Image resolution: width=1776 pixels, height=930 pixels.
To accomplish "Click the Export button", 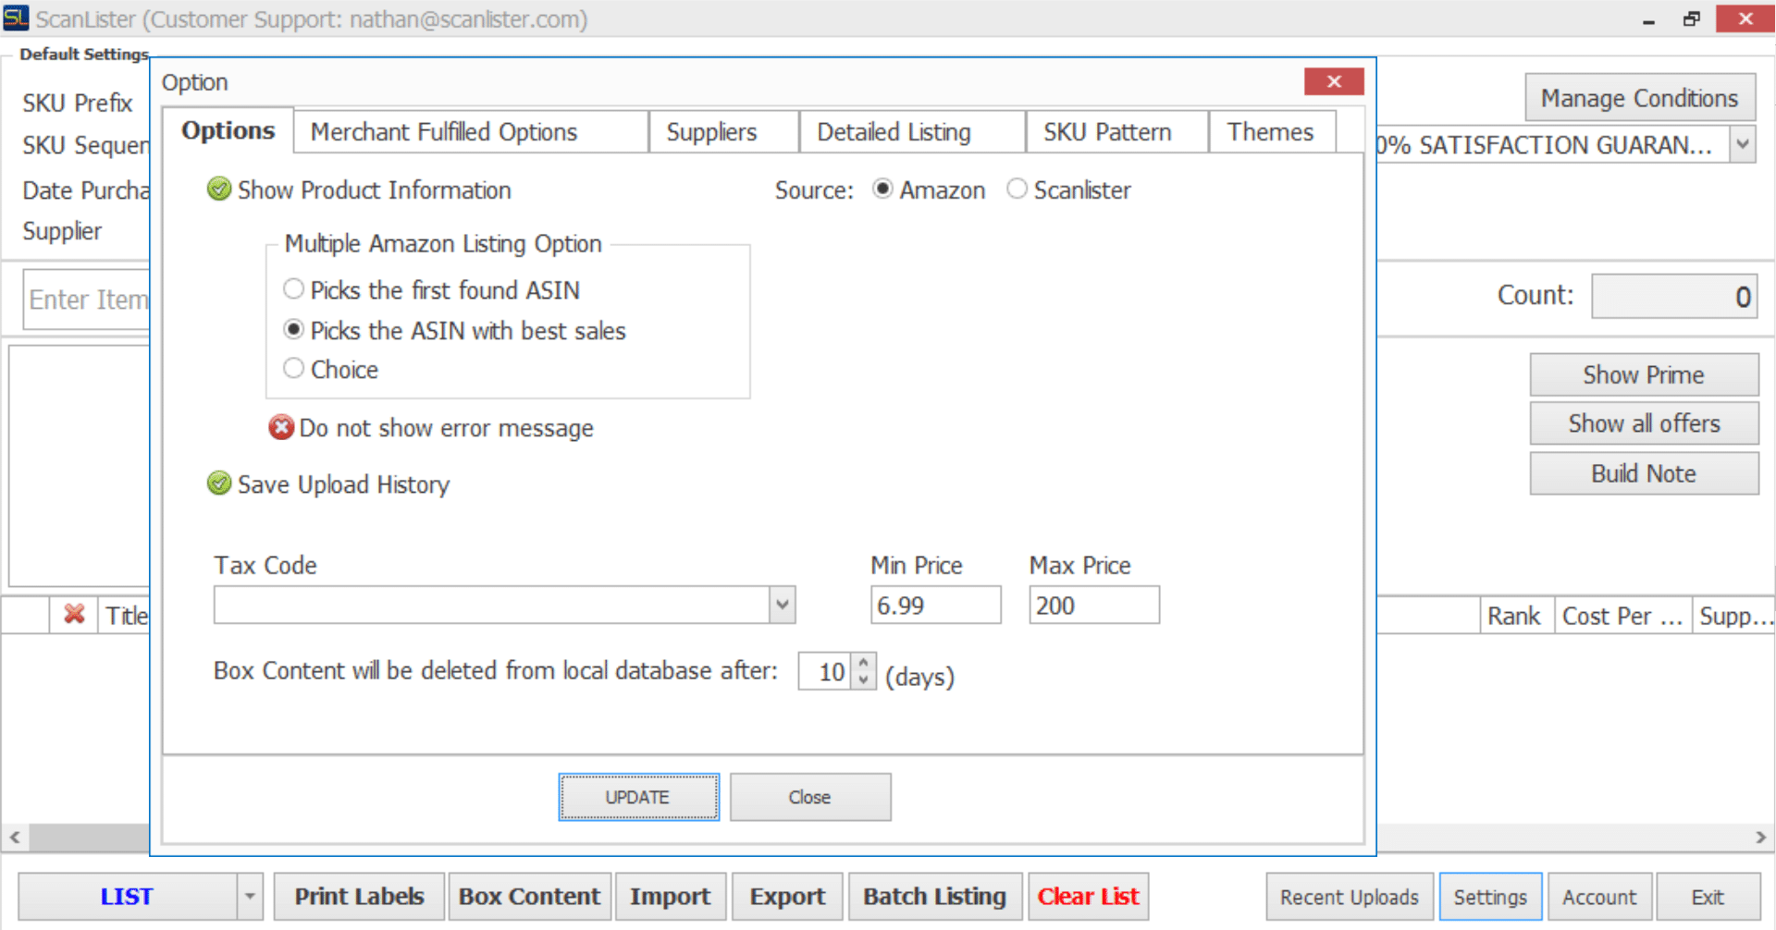I will tap(787, 897).
